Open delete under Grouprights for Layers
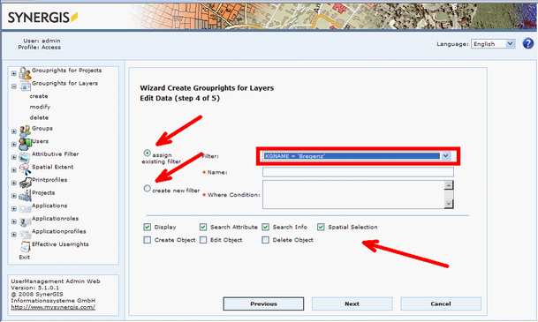This screenshot has height=322, width=538. pyautogui.click(x=39, y=117)
